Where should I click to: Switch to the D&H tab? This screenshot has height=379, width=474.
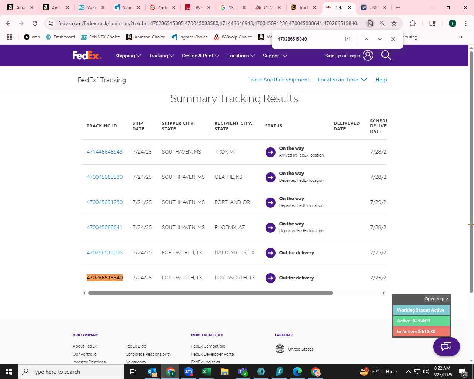click(x=198, y=7)
